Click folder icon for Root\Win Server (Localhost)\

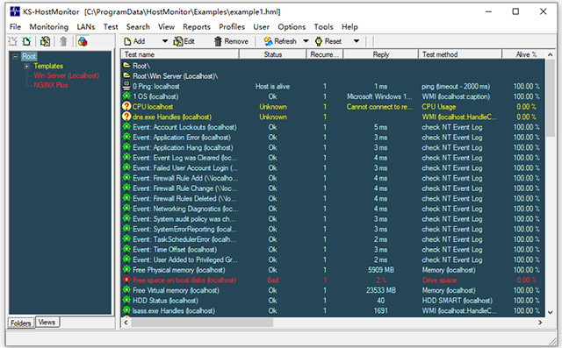(x=126, y=75)
